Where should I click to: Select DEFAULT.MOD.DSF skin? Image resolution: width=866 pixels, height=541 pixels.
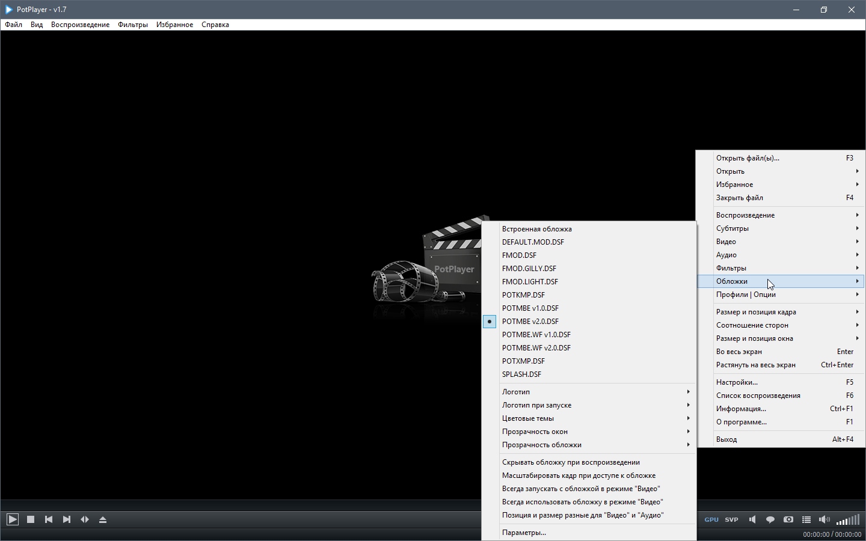(589, 242)
